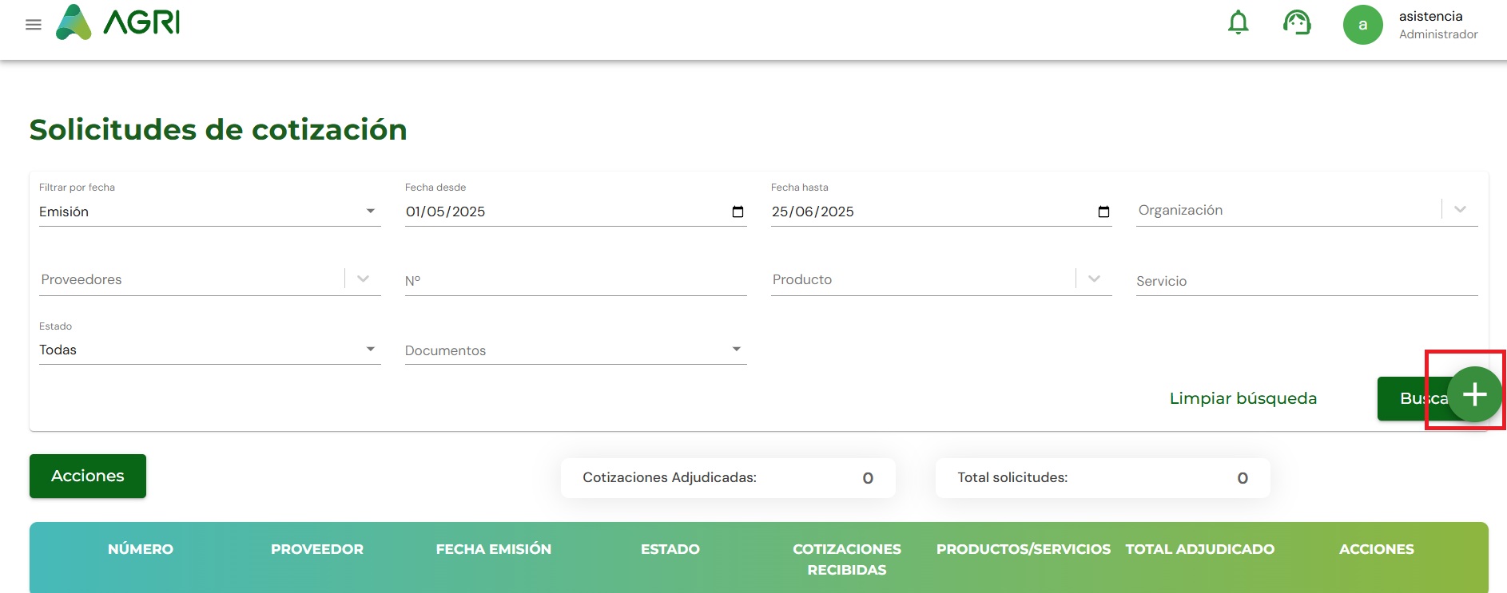This screenshot has width=1507, height=593.
Task: Click the Fecha desde date field
Action: [575, 212]
